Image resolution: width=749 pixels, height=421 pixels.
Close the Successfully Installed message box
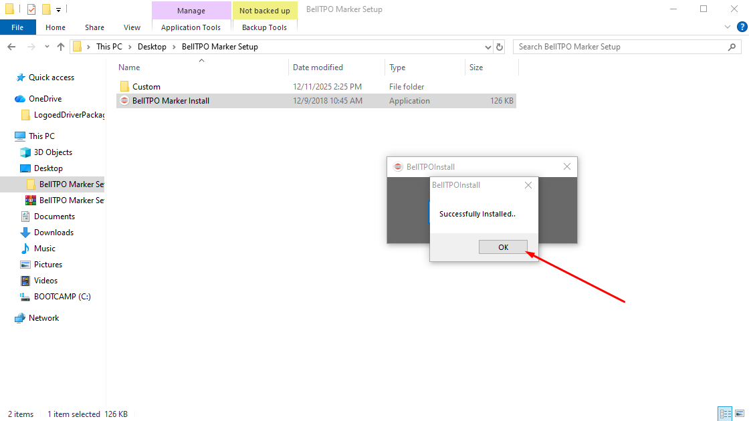click(x=528, y=185)
